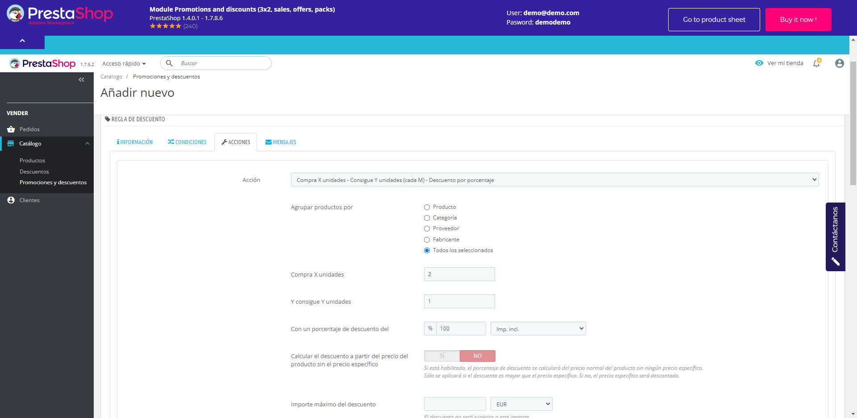Image resolution: width=857 pixels, height=418 pixels.
Task: Click the PrestaShop back office logo
Action: [43, 63]
